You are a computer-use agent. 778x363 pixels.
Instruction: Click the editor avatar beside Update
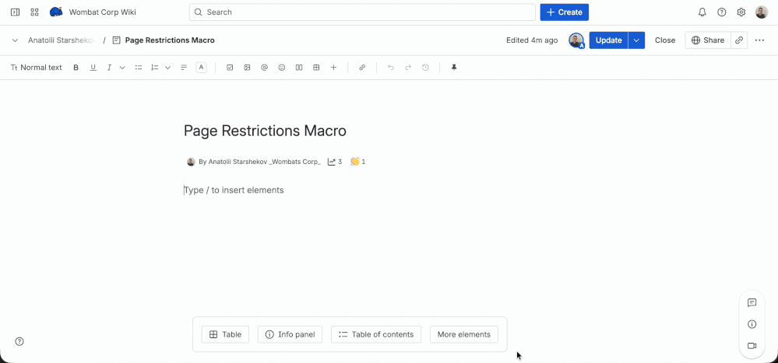(x=576, y=40)
